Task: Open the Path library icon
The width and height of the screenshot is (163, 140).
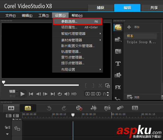Action: pos(118,98)
